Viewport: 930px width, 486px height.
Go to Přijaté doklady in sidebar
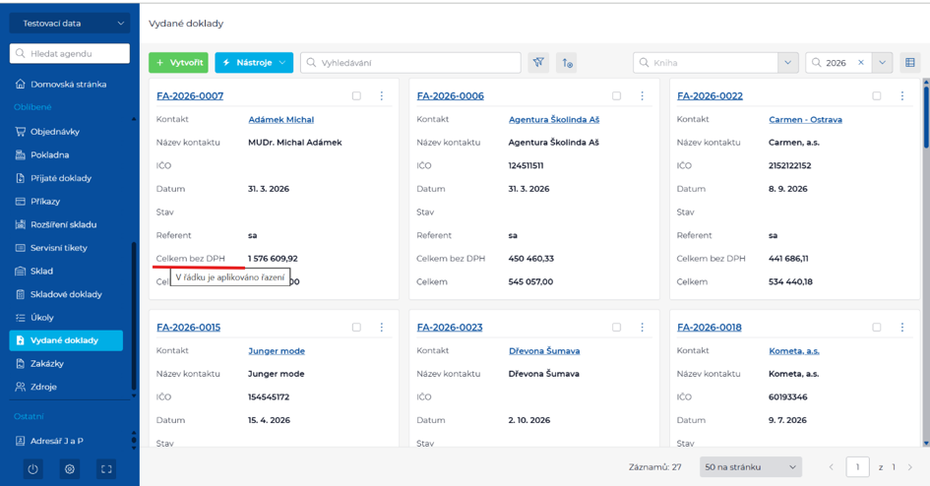[60, 178]
